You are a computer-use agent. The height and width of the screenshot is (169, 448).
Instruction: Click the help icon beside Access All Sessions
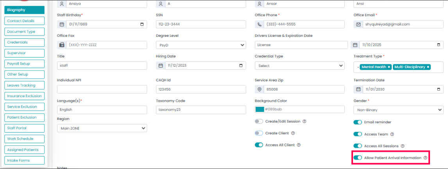[402, 146]
